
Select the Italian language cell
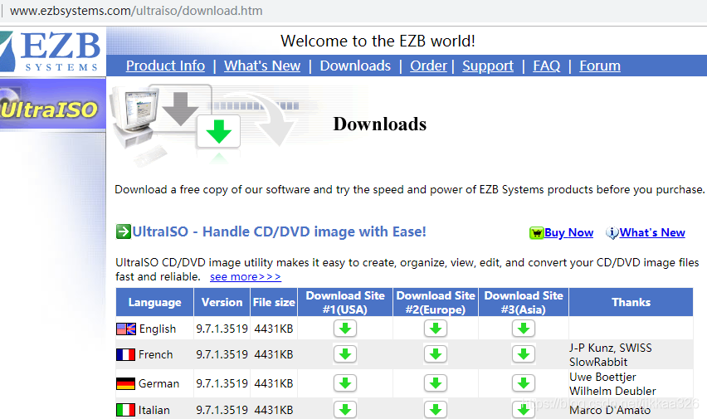tap(154, 410)
